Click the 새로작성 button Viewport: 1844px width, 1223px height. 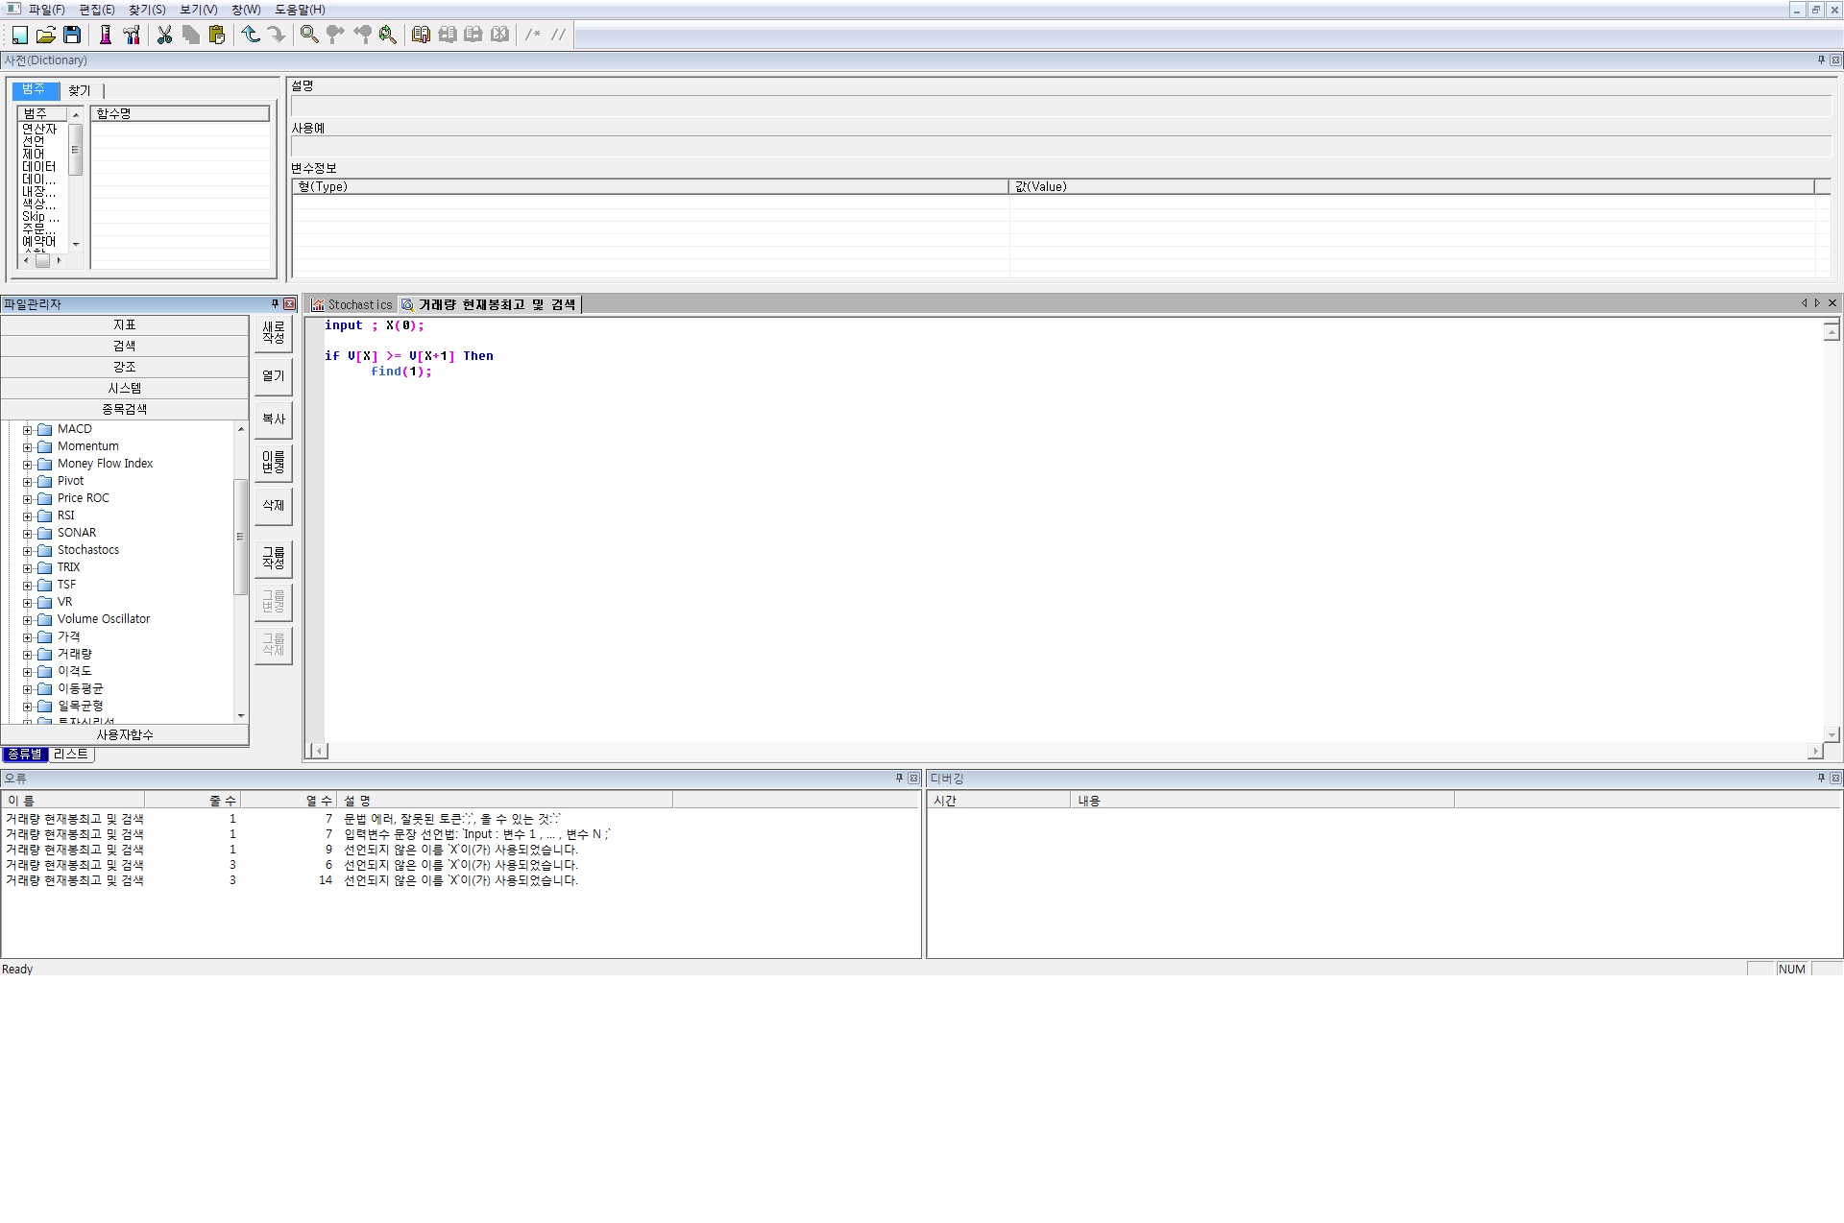pyautogui.click(x=274, y=333)
